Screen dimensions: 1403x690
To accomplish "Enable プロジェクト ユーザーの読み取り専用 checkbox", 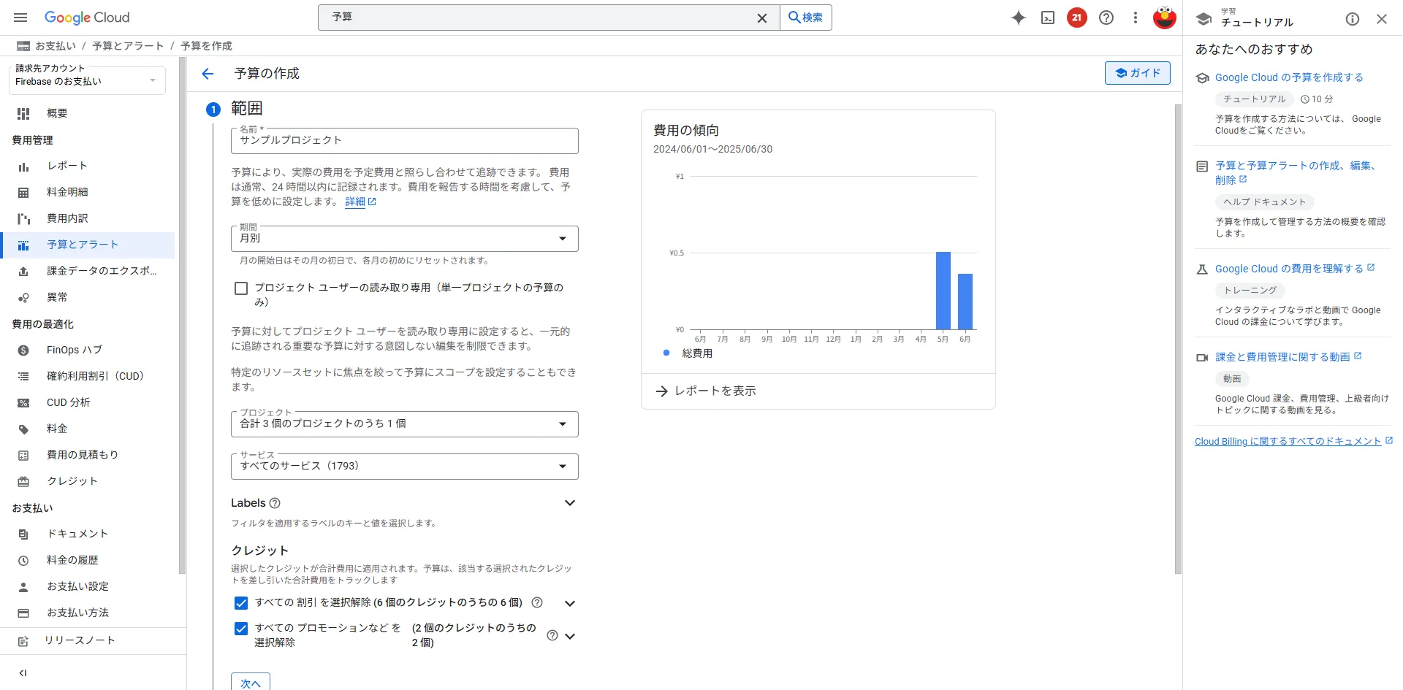I will (240, 288).
